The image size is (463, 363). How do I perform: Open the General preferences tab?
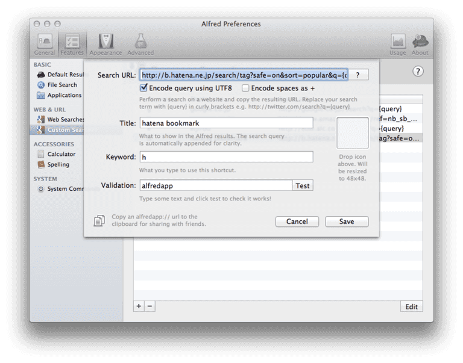point(45,44)
